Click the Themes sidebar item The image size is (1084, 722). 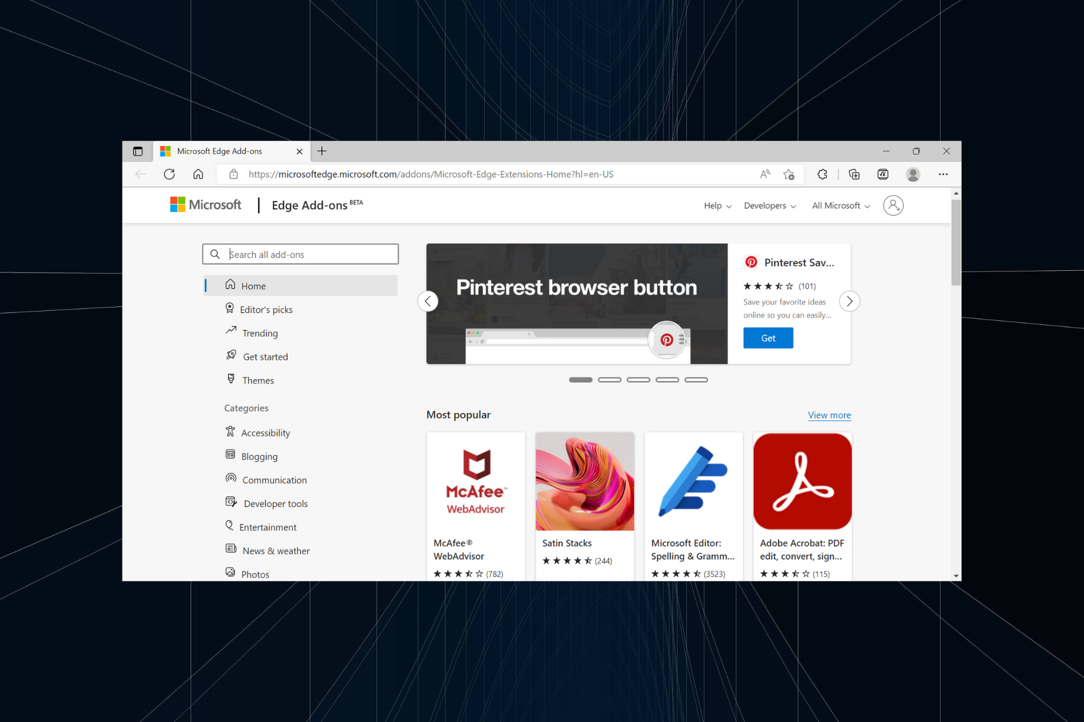coord(257,380)
